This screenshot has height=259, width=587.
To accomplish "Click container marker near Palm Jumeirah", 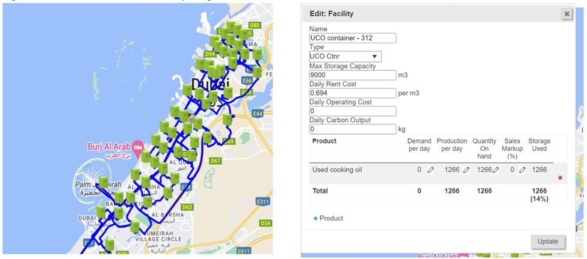I will pyautogui.click(x=104, y=182).
